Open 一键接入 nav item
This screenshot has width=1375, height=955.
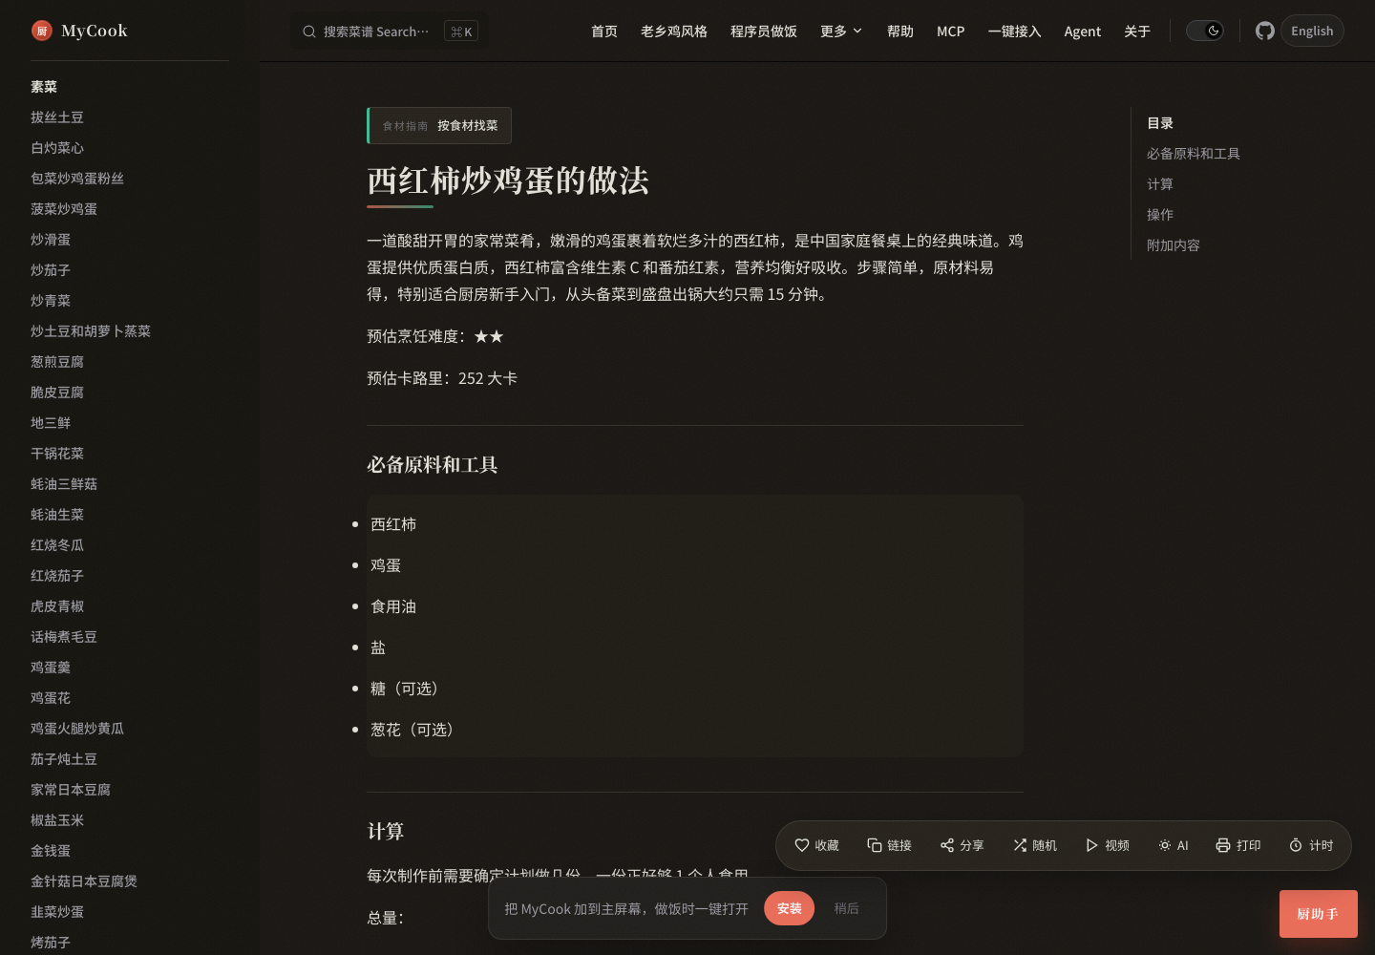click(1015, 32)
